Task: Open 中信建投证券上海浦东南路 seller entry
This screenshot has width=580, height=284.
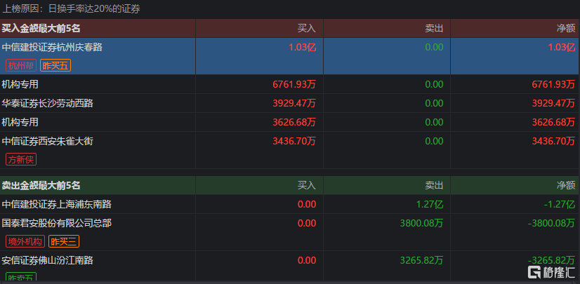Action: 290,204
